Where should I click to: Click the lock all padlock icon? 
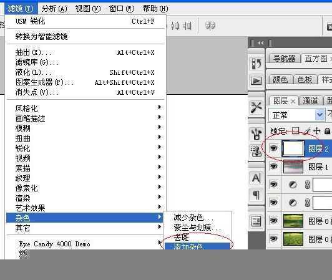coord(328,131)
